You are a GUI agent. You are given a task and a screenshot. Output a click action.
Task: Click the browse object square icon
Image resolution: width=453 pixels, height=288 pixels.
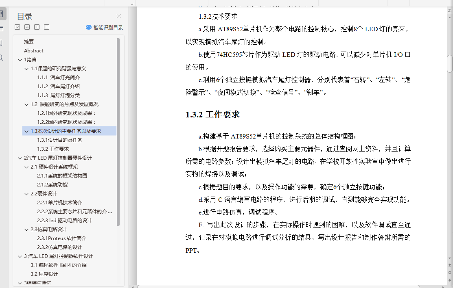(449, 273)
